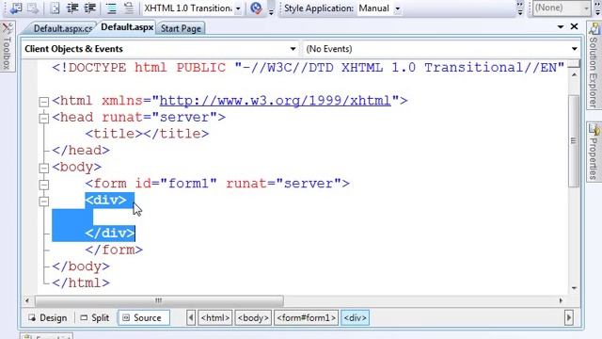
Task: Open HTML toolbar overflow options
Action: (x=271, y=8)
